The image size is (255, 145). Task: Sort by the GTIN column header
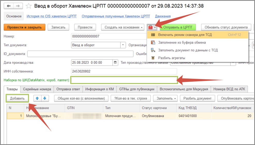[84, 108]
